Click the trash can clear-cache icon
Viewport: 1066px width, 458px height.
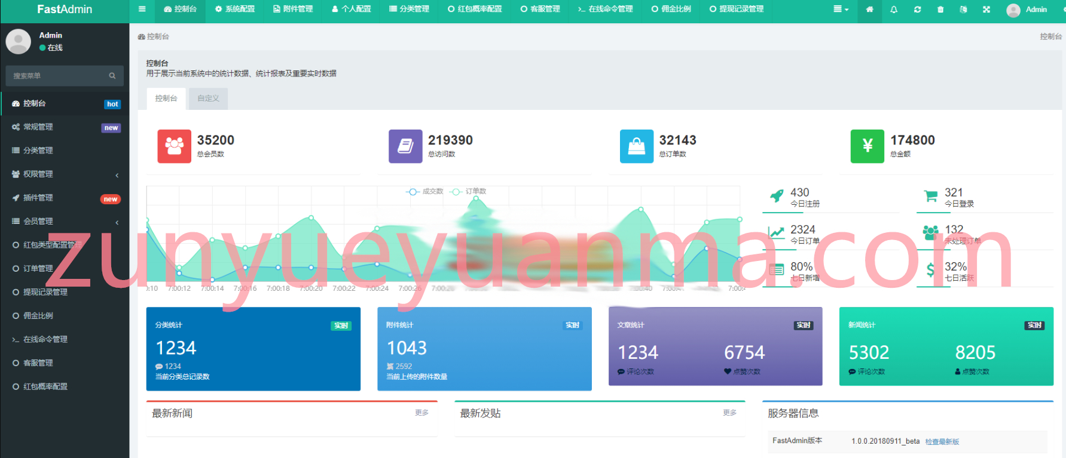pos(940,9)
